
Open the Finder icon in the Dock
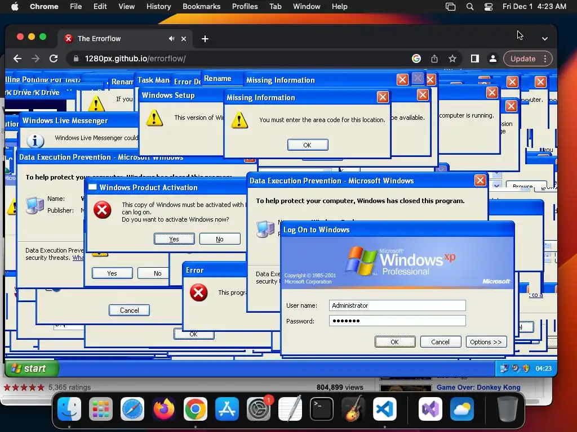tap(69, 409)
